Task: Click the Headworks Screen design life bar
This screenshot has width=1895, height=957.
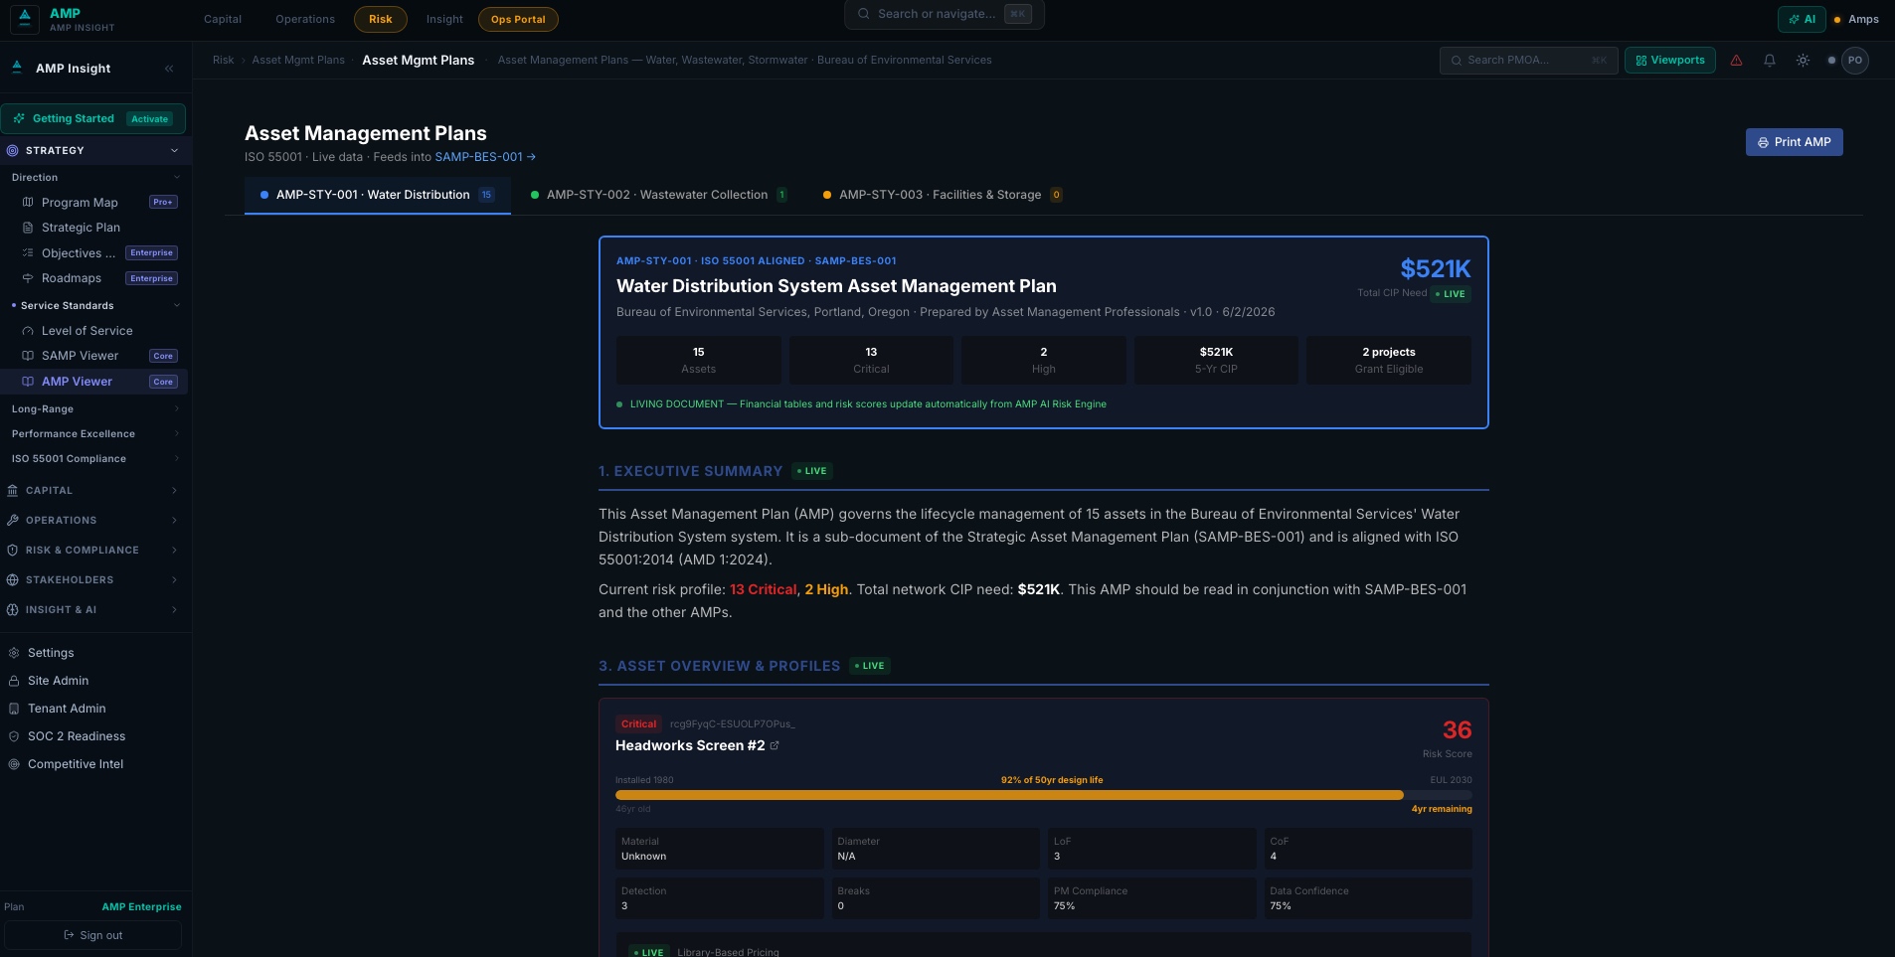Action: click(x=1043, y=795)
